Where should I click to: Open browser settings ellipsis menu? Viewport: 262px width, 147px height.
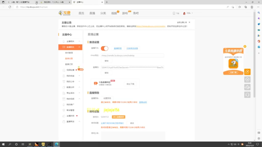258,7
